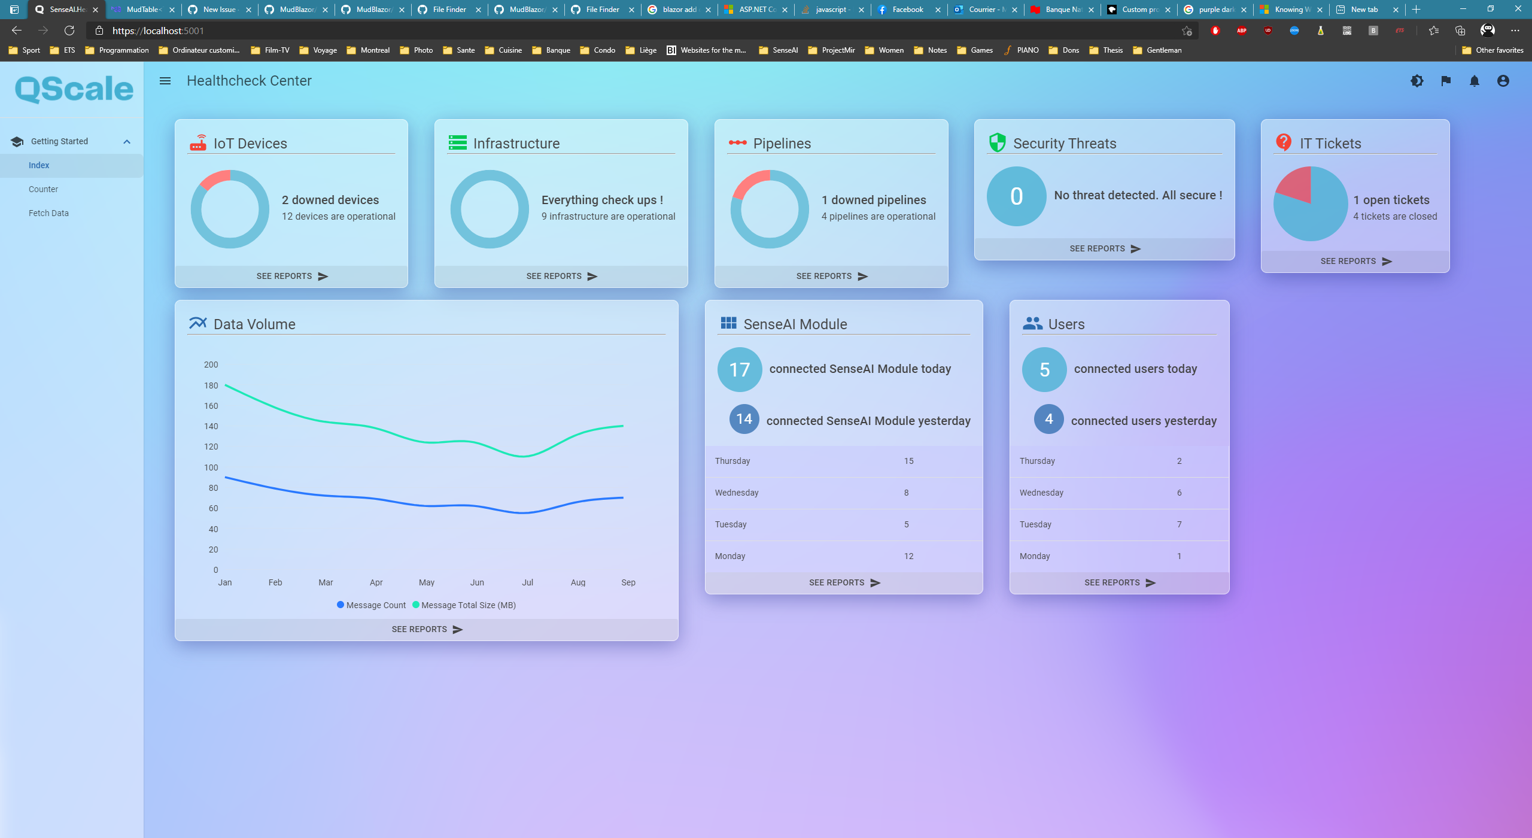Open the user account icon
Screen dimensions: 1532x838
[1502, 81]
